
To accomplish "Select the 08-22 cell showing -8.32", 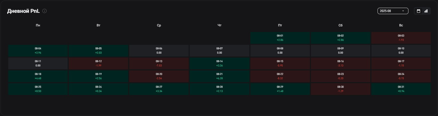I will [x=280, y=76].
